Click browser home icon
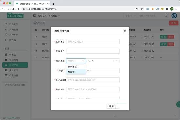 tap(18, 9)
